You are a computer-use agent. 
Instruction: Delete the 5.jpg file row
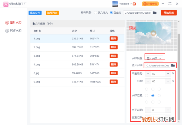[x=114, y=73]
